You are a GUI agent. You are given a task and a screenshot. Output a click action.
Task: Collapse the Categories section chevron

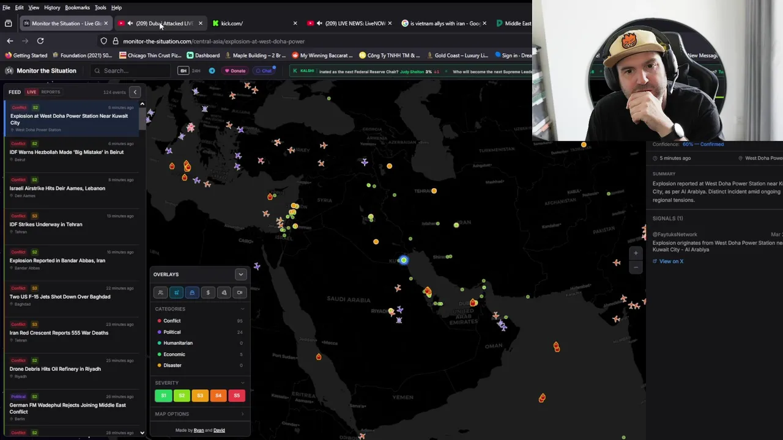point(243,309)
